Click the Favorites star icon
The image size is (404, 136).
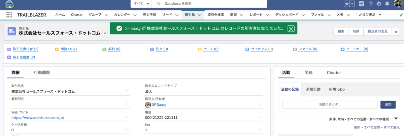coord(346,4)
